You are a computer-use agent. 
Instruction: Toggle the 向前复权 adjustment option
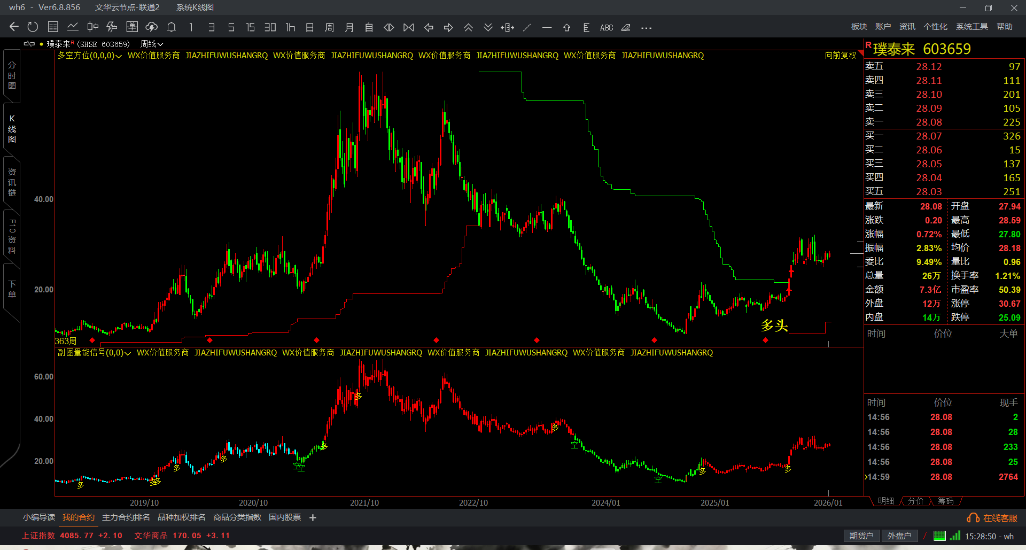point(841,56)
